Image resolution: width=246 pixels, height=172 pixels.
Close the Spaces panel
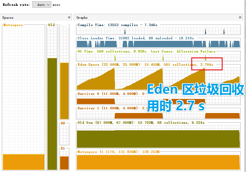point(69,18)
